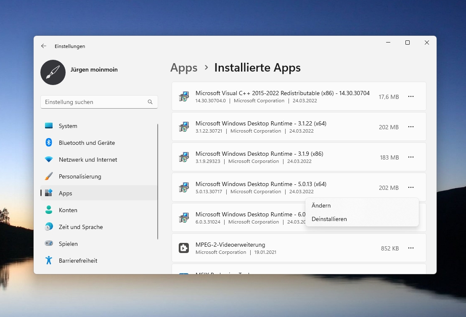Open System settings category
The width and height of the screenshot is (466, 317).
99,126
